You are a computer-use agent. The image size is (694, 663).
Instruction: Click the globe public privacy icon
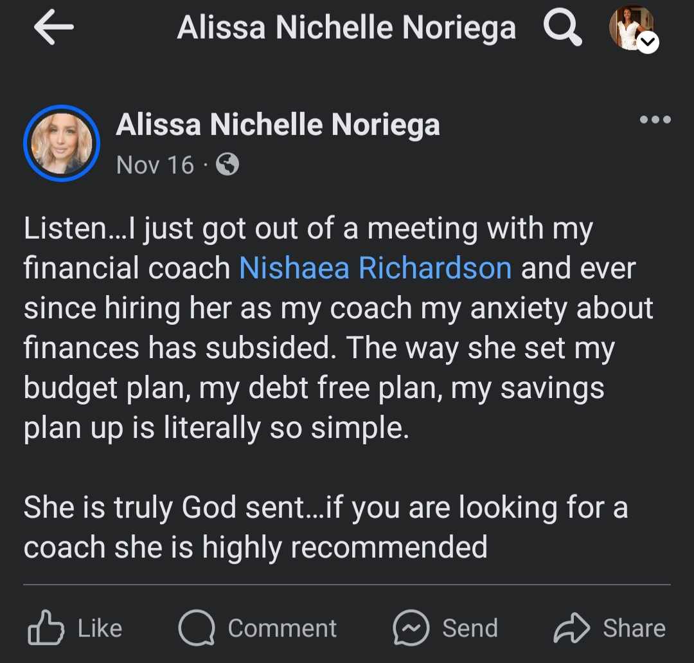[x=227, y=165]
